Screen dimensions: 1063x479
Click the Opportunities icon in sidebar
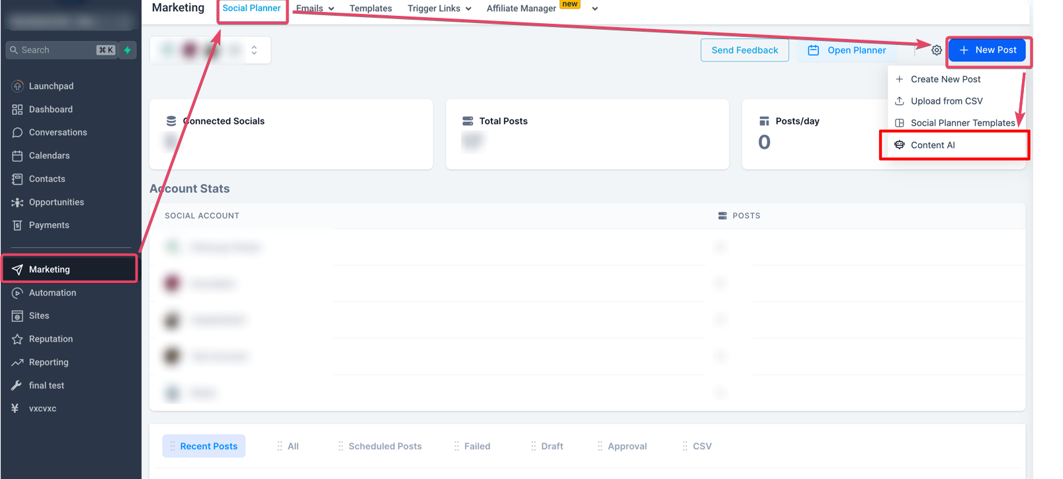point(17,202)
